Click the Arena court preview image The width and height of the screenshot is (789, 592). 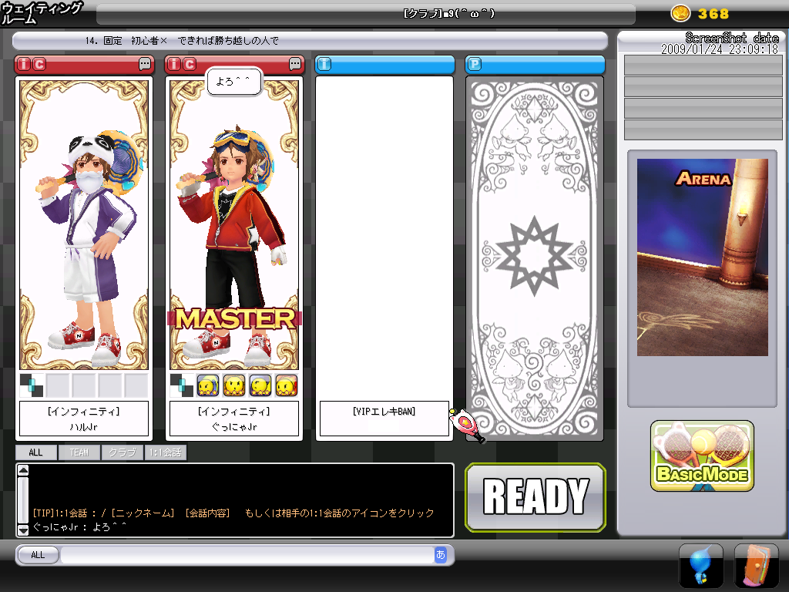click(x=702, y=257)
